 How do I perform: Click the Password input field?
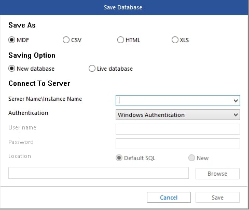(178, 143)
